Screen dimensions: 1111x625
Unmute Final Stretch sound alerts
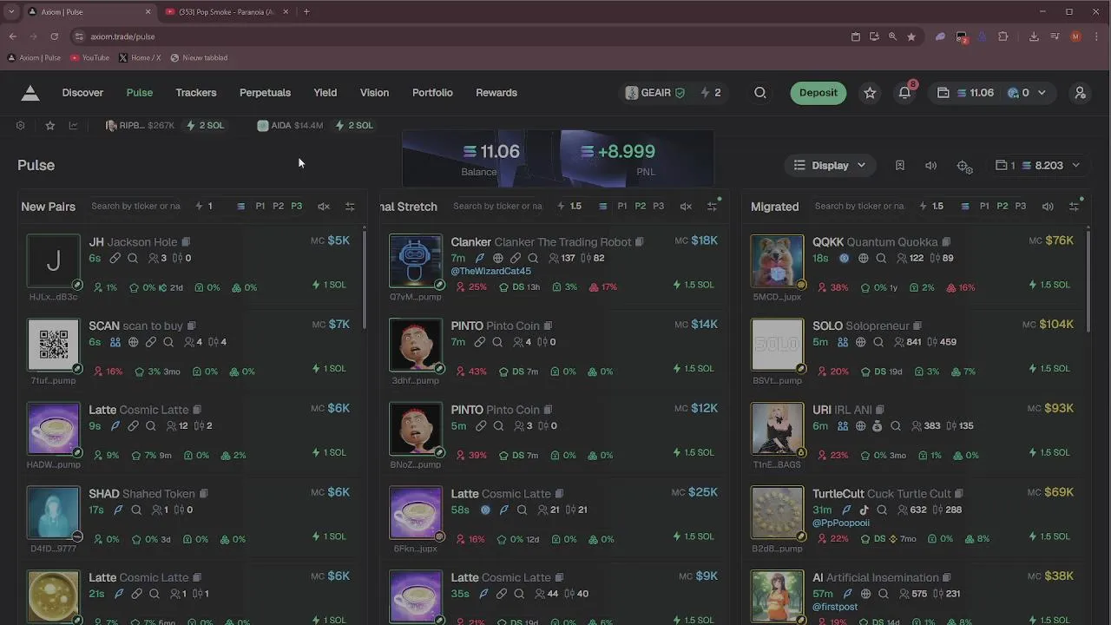click(686, 207)
